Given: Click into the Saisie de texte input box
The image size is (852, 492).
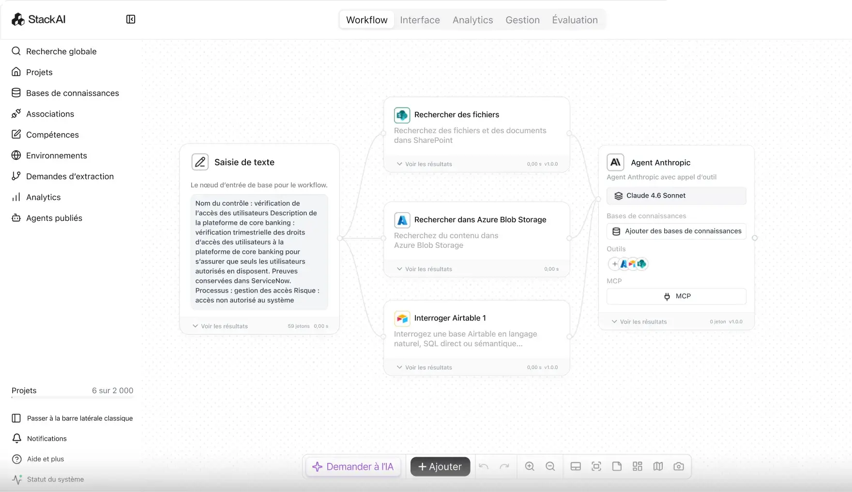Looking at the screenshot, I should 259,252.
